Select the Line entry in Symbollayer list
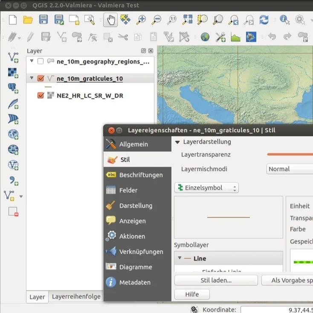The height and width of the screenshot is (313, 313). coord(229,258)
